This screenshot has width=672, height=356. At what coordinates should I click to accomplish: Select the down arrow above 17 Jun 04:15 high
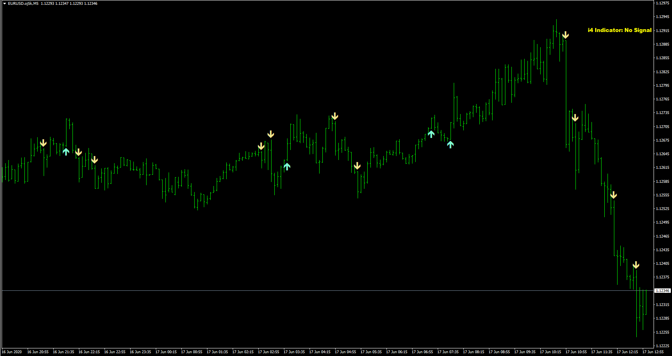click(335, 116)
